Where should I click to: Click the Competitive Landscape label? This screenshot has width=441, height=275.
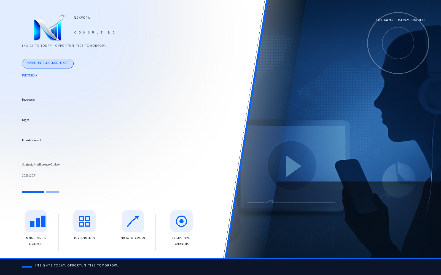click(x=181, y=241)
